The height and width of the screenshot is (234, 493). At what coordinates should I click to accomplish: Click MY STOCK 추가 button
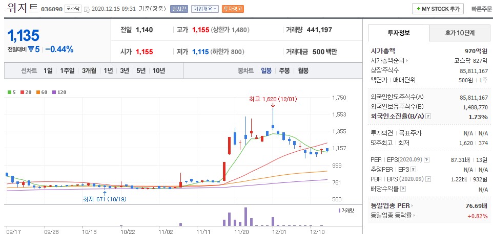click(x=438, y=9)
